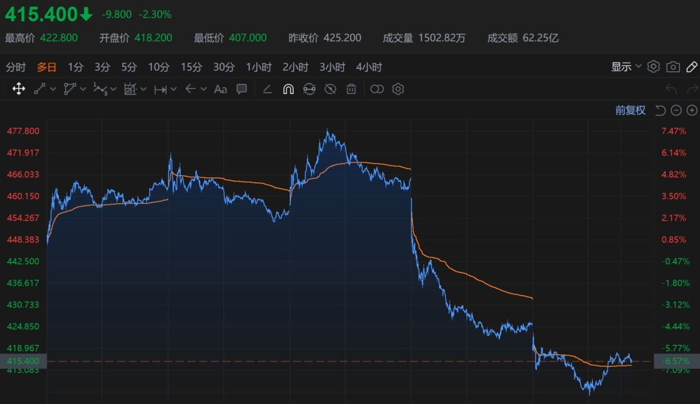Switch to 3小时 interval
This screenshot has width=700, height=404.
click(x=332, y=68)
